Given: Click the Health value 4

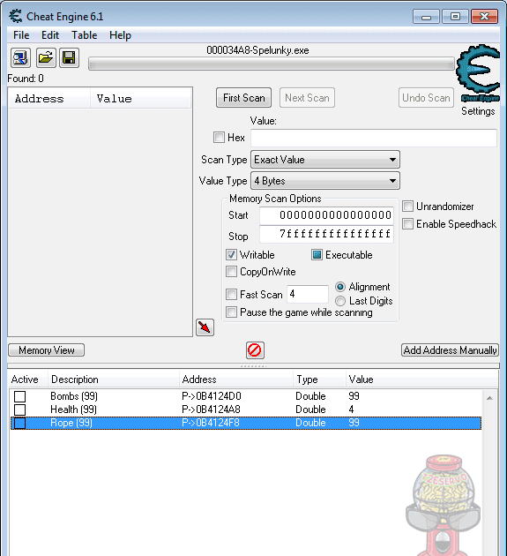Looking at the screenshot, I should point(351,409).
